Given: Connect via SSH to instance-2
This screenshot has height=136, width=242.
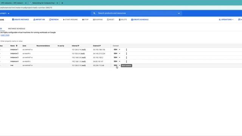Looking at the screenshot, I should 115,54.
